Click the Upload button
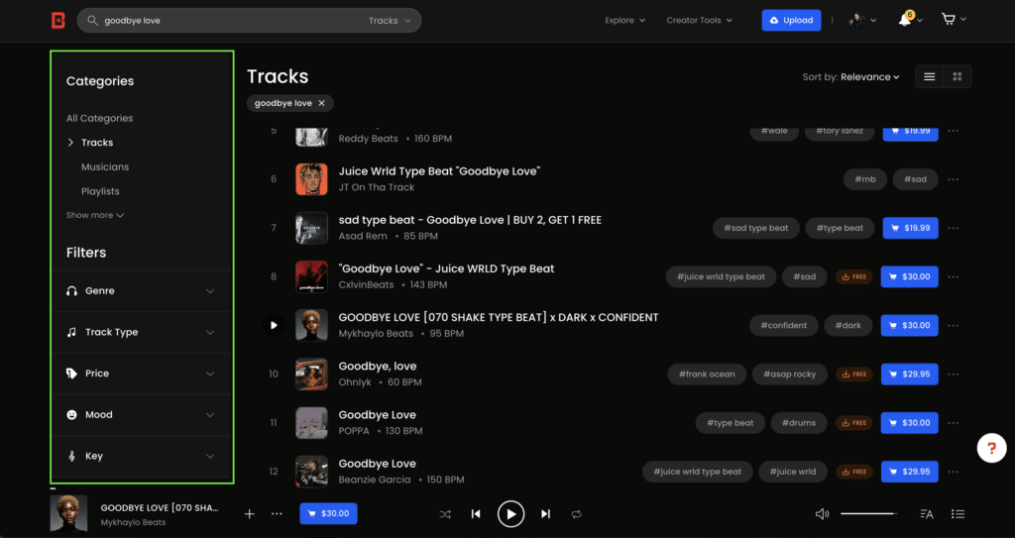Screen dimensions: 1015x538 (791, 21)
